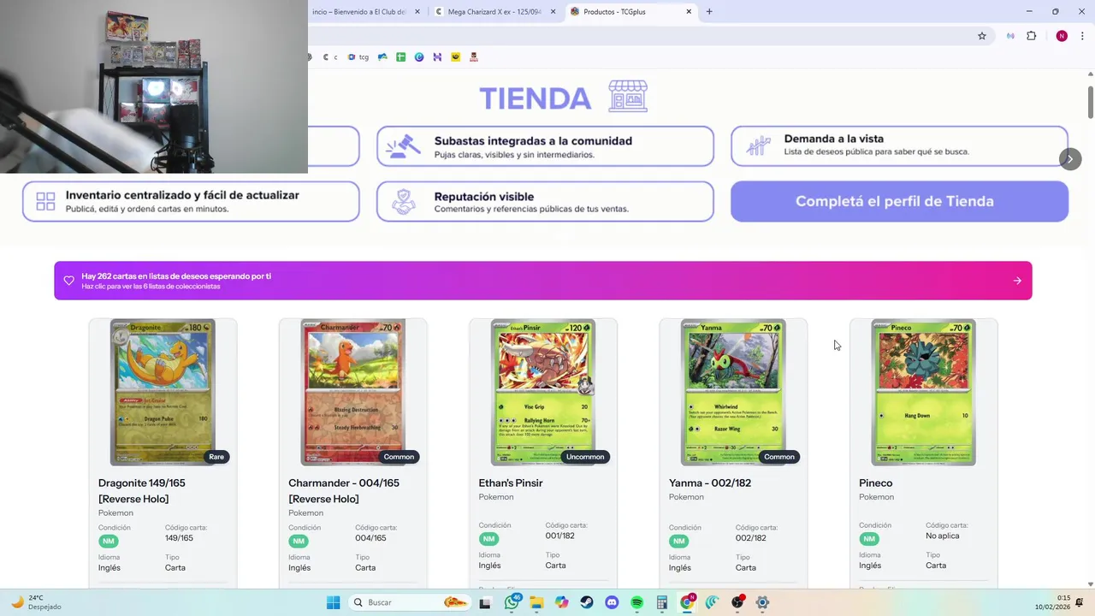Switch to Mega Charizard X ex tab
This screenshot has width=1095, height=616.
coord(494,12)
